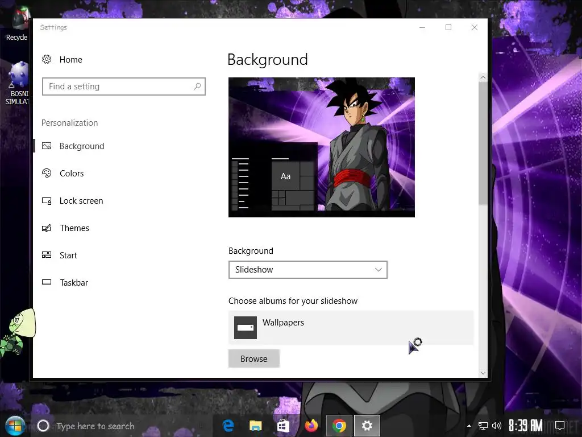The image size is (582, 437).
Task: Click the scrollbar up arrow in Settings
Action: (483, 77)
